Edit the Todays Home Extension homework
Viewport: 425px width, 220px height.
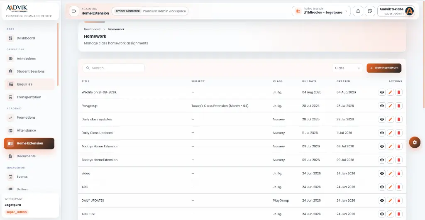(x=390, y=147)
